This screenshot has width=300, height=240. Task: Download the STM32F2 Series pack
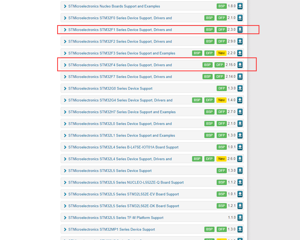[240, 41]
